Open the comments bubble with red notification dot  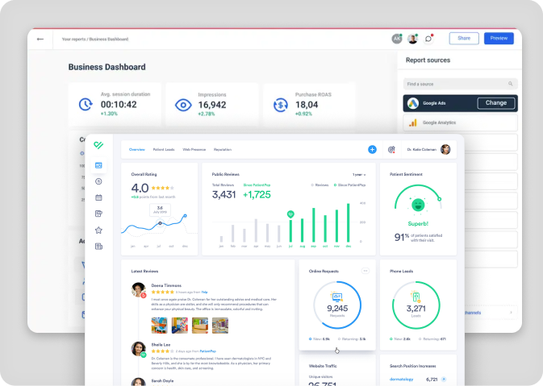pos(428,39)
